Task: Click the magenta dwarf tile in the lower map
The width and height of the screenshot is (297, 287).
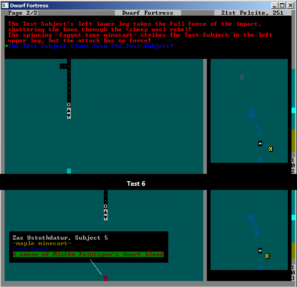Action: [106, 278]
